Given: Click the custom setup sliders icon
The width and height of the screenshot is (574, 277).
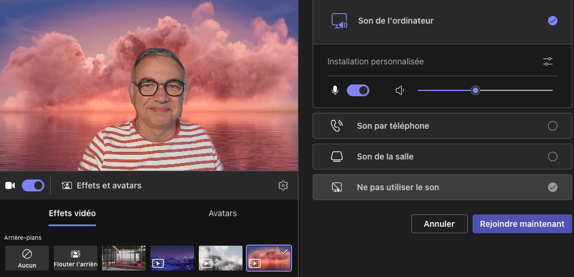Looking at the screenshot, I should pyautogui.click(x=548, y=61).
